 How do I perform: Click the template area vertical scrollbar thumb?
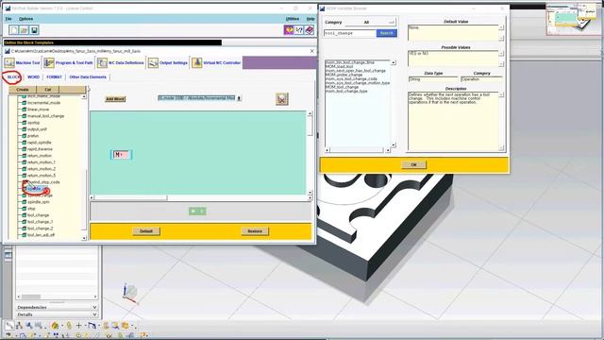coord(310,127)
